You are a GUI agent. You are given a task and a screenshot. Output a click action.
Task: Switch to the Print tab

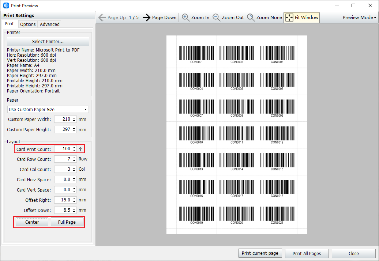click(10, 24)
